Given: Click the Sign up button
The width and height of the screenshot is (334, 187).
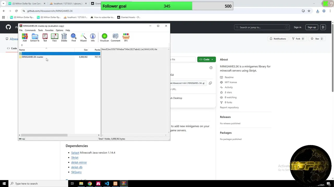Looking at the screenshot, I should [312, 27].
